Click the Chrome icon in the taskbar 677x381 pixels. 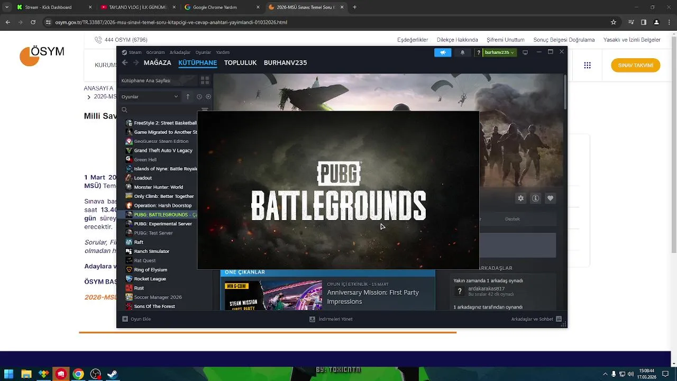78,374
